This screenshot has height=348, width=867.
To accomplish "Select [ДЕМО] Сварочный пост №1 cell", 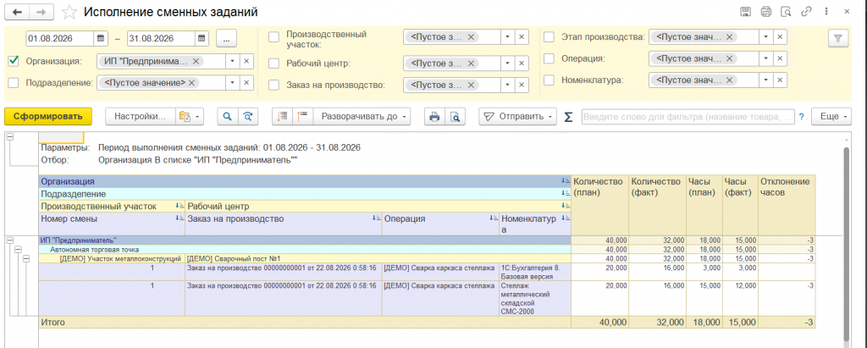I will 378,258.
